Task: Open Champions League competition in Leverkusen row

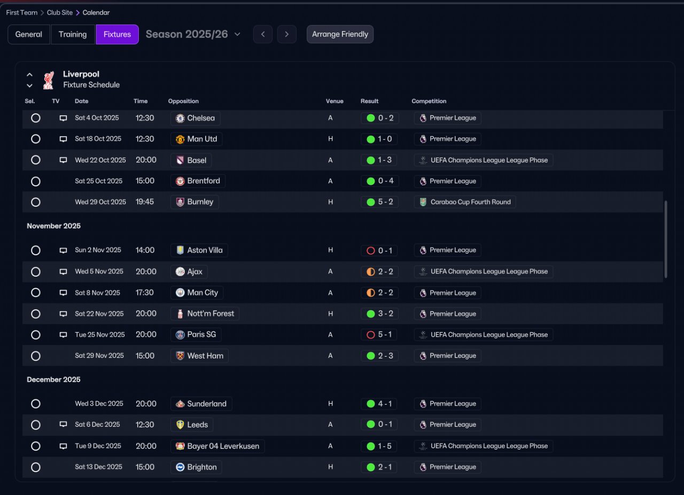Action: pyautogui.click(x=484, y=446)
